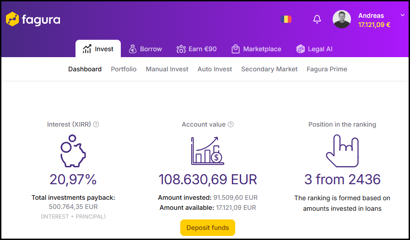410x240 pixels.
Task: Open Manual Invest page
Action: click(x=167, y=69)
